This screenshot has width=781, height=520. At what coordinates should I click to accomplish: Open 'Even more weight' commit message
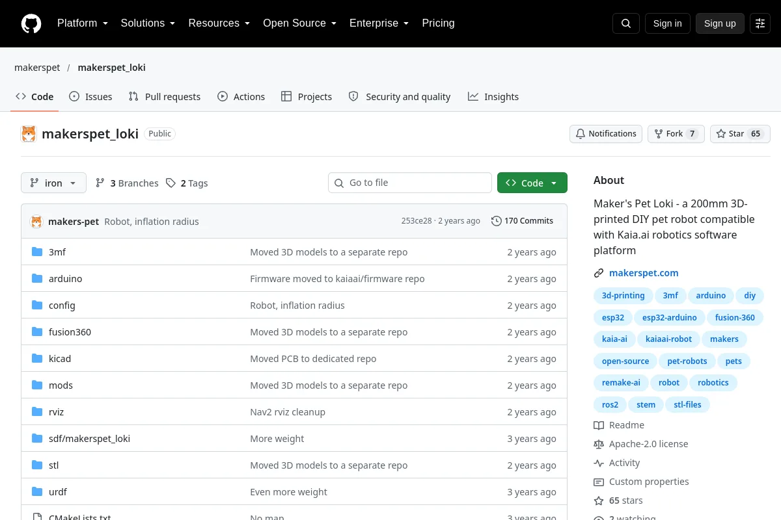point(288,492)
